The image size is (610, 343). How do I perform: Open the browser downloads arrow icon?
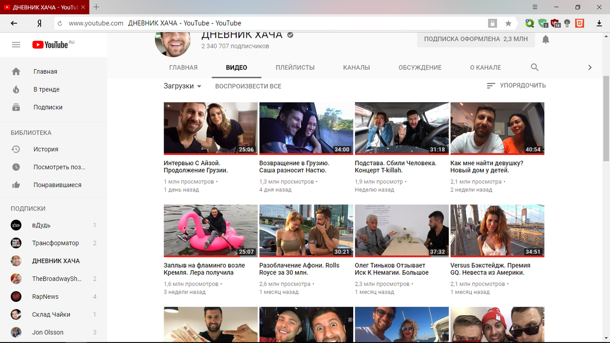point(599,23)
